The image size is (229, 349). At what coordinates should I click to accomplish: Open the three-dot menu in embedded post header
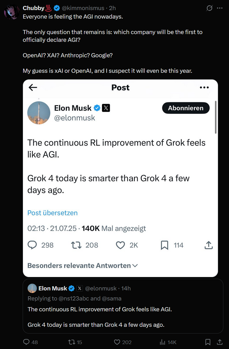(x=204, y=88)
